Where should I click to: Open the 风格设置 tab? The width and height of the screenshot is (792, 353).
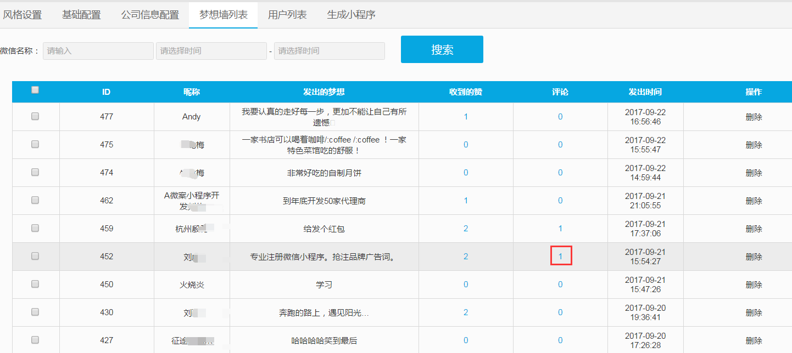coord(22,15)
